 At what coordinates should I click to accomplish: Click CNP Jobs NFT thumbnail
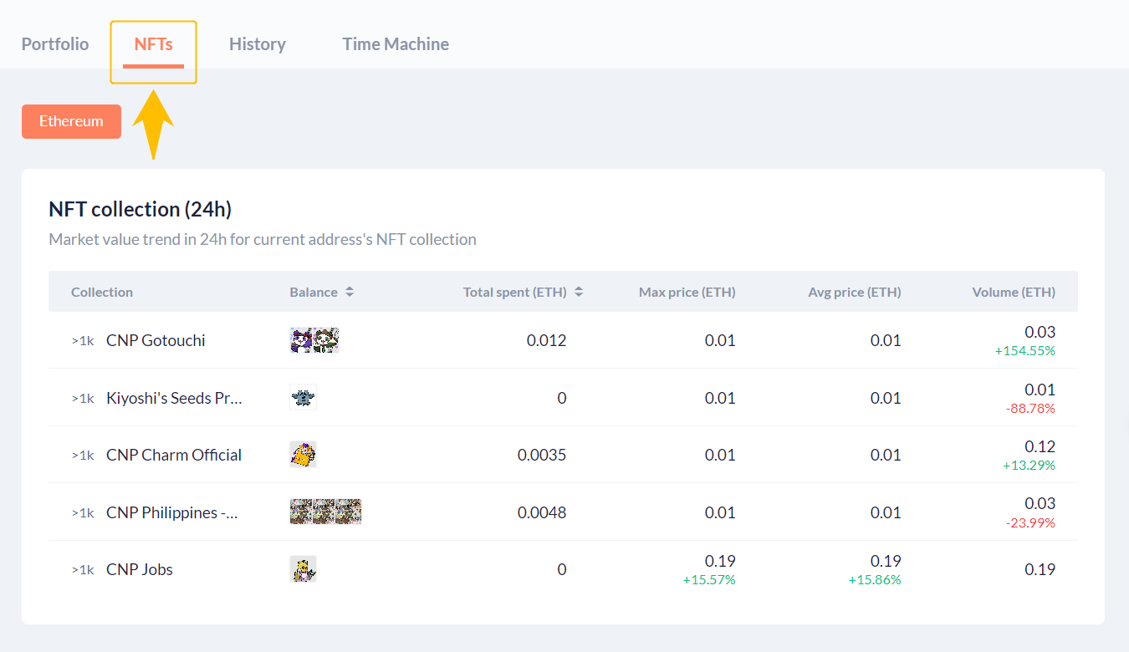pyautogui.click(x=303, y=569)
